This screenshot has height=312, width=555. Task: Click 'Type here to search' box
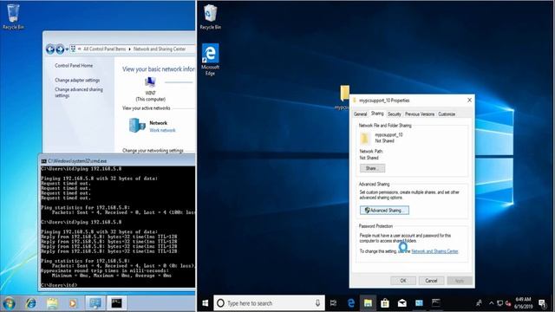[x=269, y=303]
